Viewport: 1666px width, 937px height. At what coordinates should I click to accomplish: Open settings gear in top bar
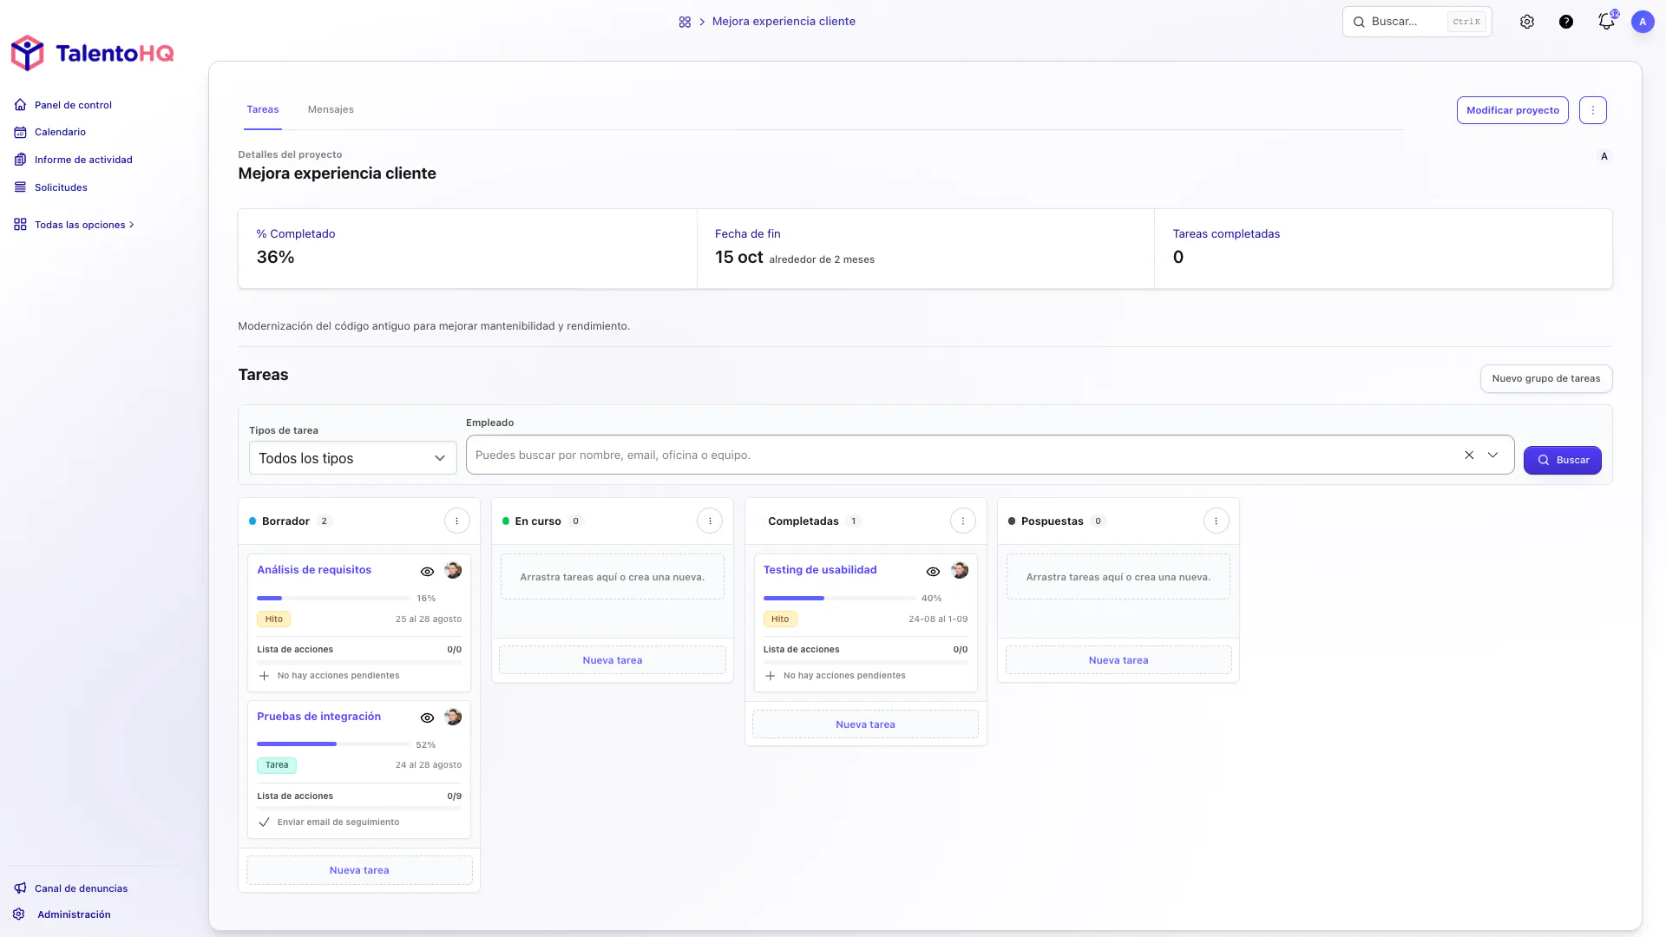1527,22
